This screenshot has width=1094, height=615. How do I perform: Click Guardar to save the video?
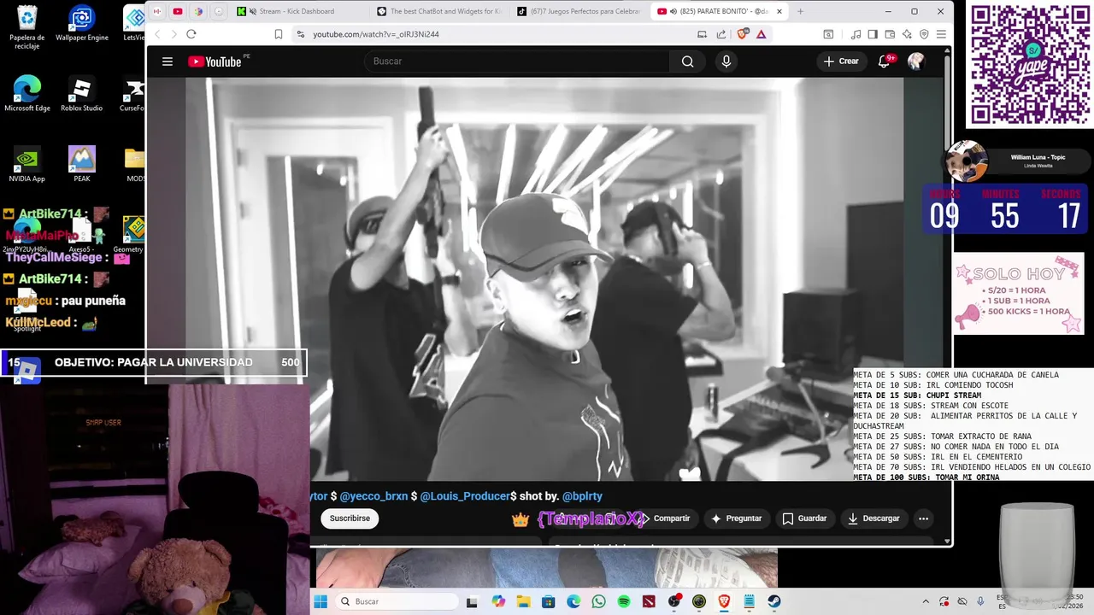[x=805, y=518]
